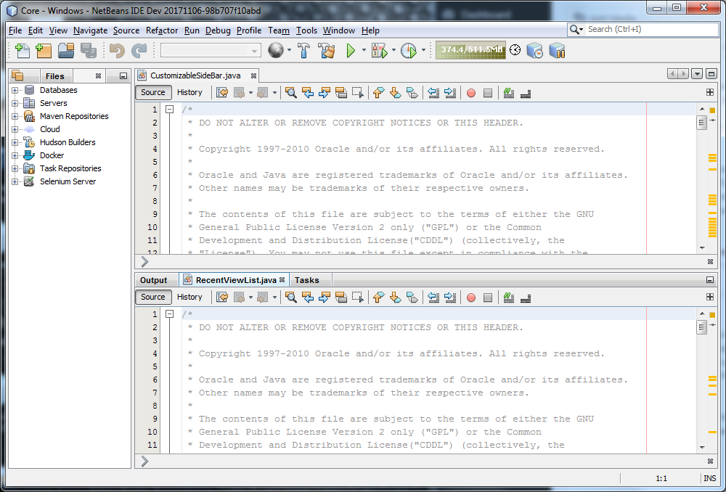Open the Navigate menu
The width and height of the screenshot is (726, 492).
90,30
